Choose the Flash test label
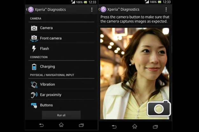The width and height of the screenshot is (199, 132). (x=45, y=49)
